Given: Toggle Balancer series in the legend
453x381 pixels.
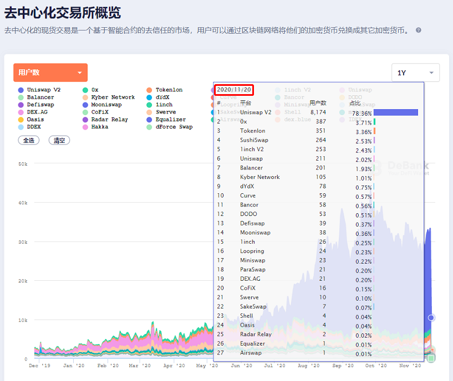Looking at the screenshot, I should pos(40,97).
